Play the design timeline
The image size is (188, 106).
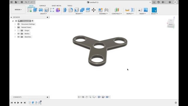18,103
